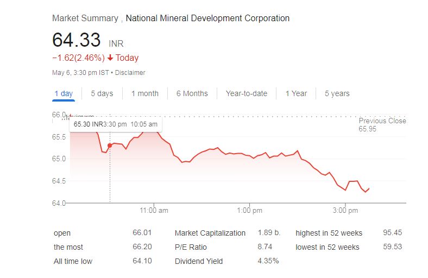Click National Mineral Development Corporation title
Screen dimensions: 428x278
(x=207, y=18)
